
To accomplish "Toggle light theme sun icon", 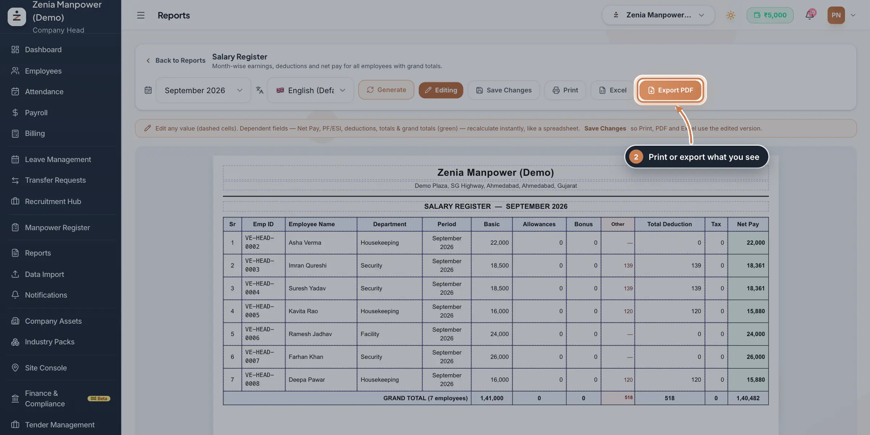I will (730, 15).
